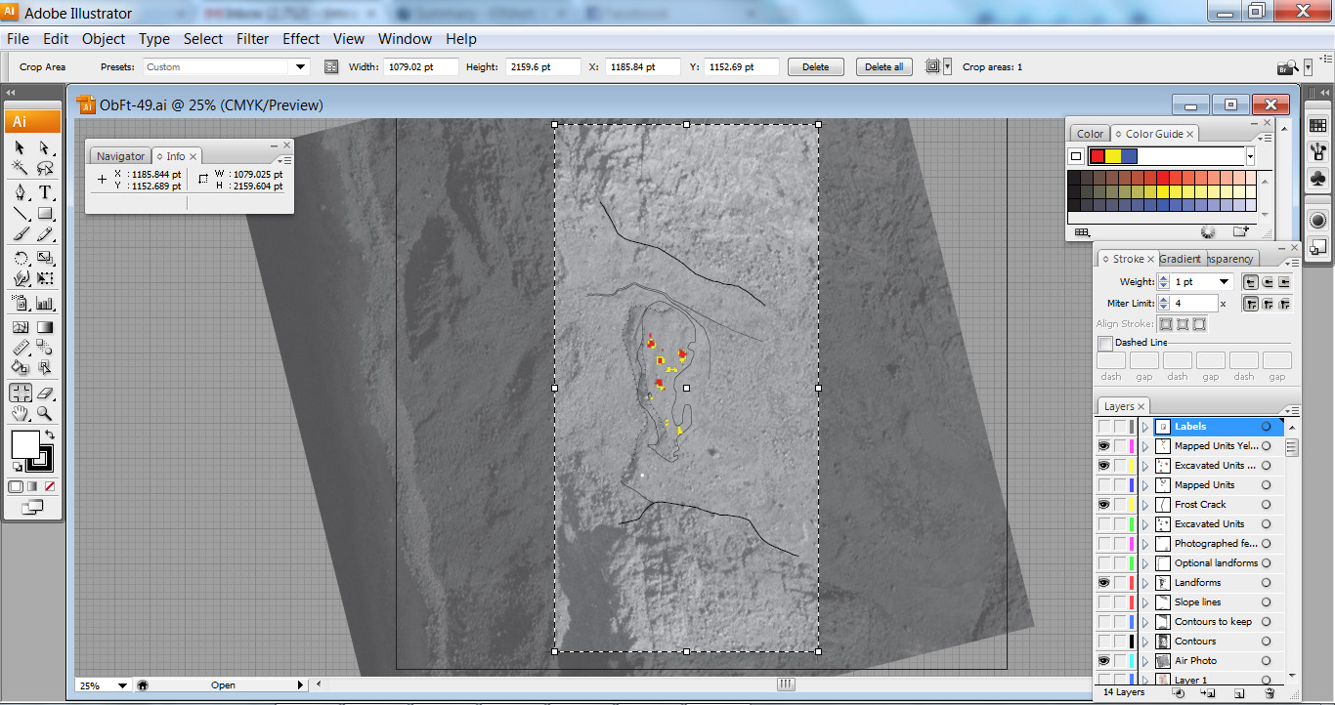Screen dimensions: 1335x705
Task: Delete the selected layer using the trash icon
Action: [x=1270, y=693]
